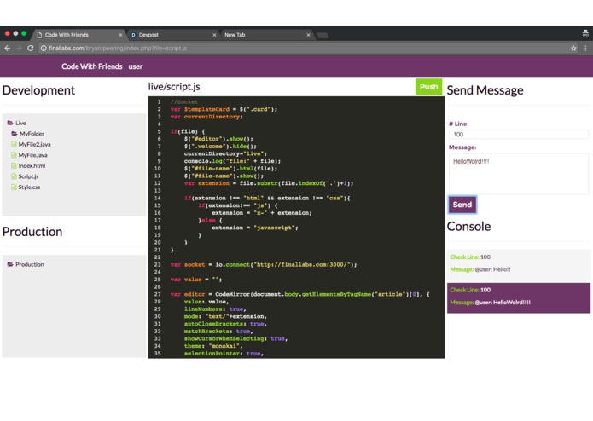Click the Script.js file icon
Screen dimensions: 593x421
click(x=14, y=176)
